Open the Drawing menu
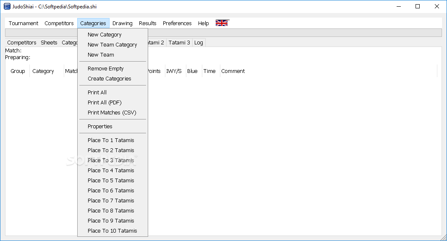 tap(122, 23)
